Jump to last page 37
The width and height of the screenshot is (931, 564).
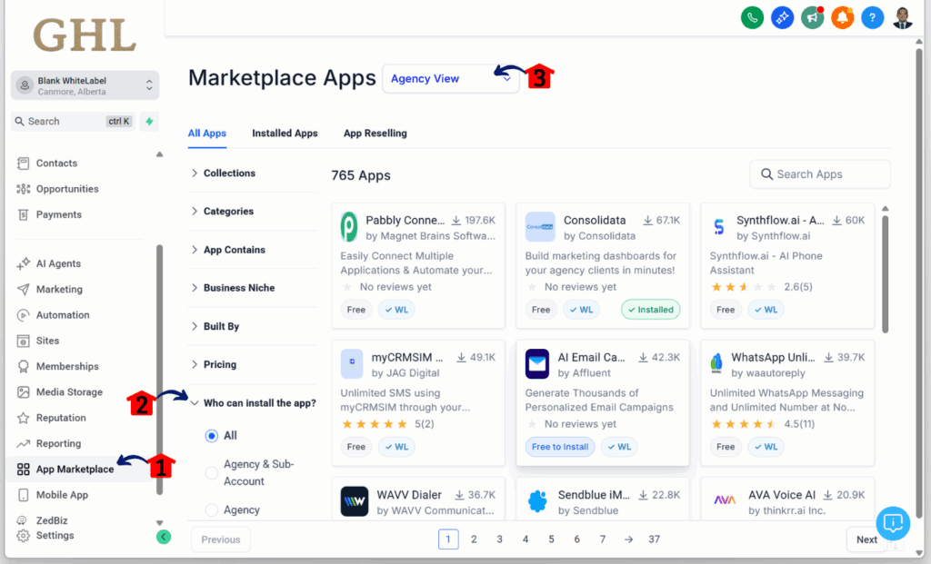click(x=654, y=539)
